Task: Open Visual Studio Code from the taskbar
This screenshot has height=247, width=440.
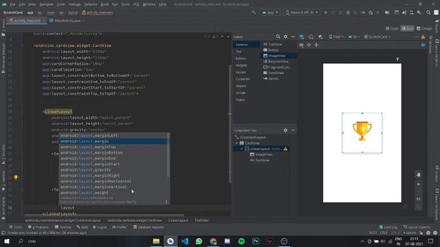Action: coord(185,241)
